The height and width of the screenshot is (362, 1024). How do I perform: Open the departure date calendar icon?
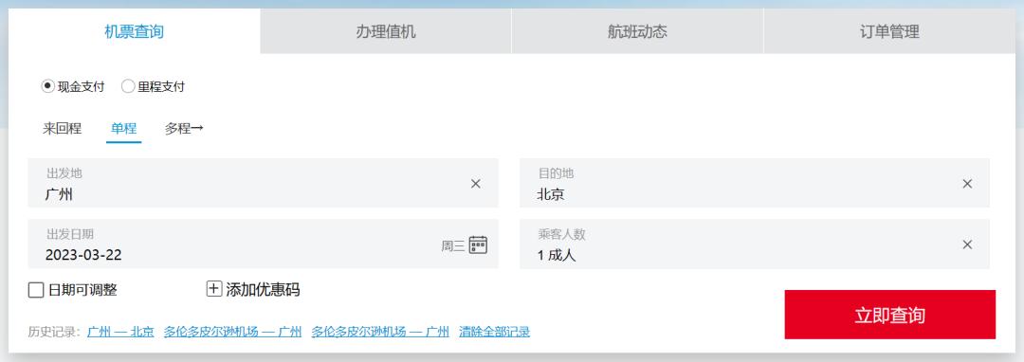point(478,245)
